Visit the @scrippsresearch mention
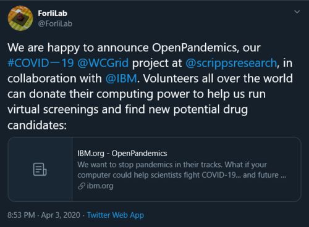 coord(231,63)
